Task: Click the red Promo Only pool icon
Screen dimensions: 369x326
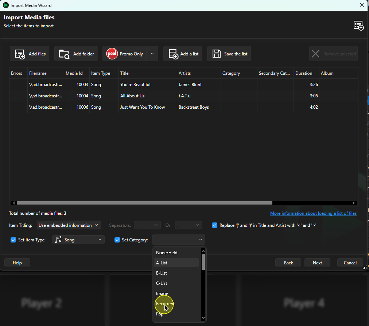Action: coord(112,54)
